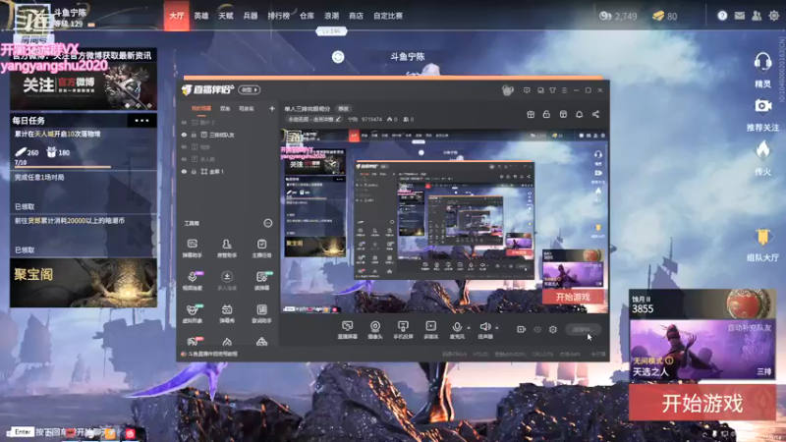Add a 手机投屏 phone screen source
Image resolution: width=786 pixels, height=442 pixels.
point(403,330)
